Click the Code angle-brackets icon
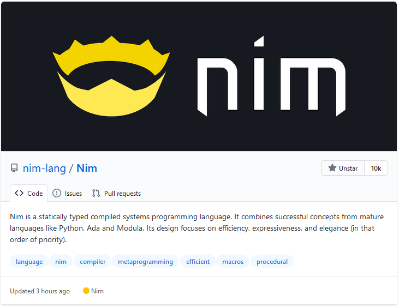Image resolution: width=399 pixels, height=307 pixels. tap(19, 193)
